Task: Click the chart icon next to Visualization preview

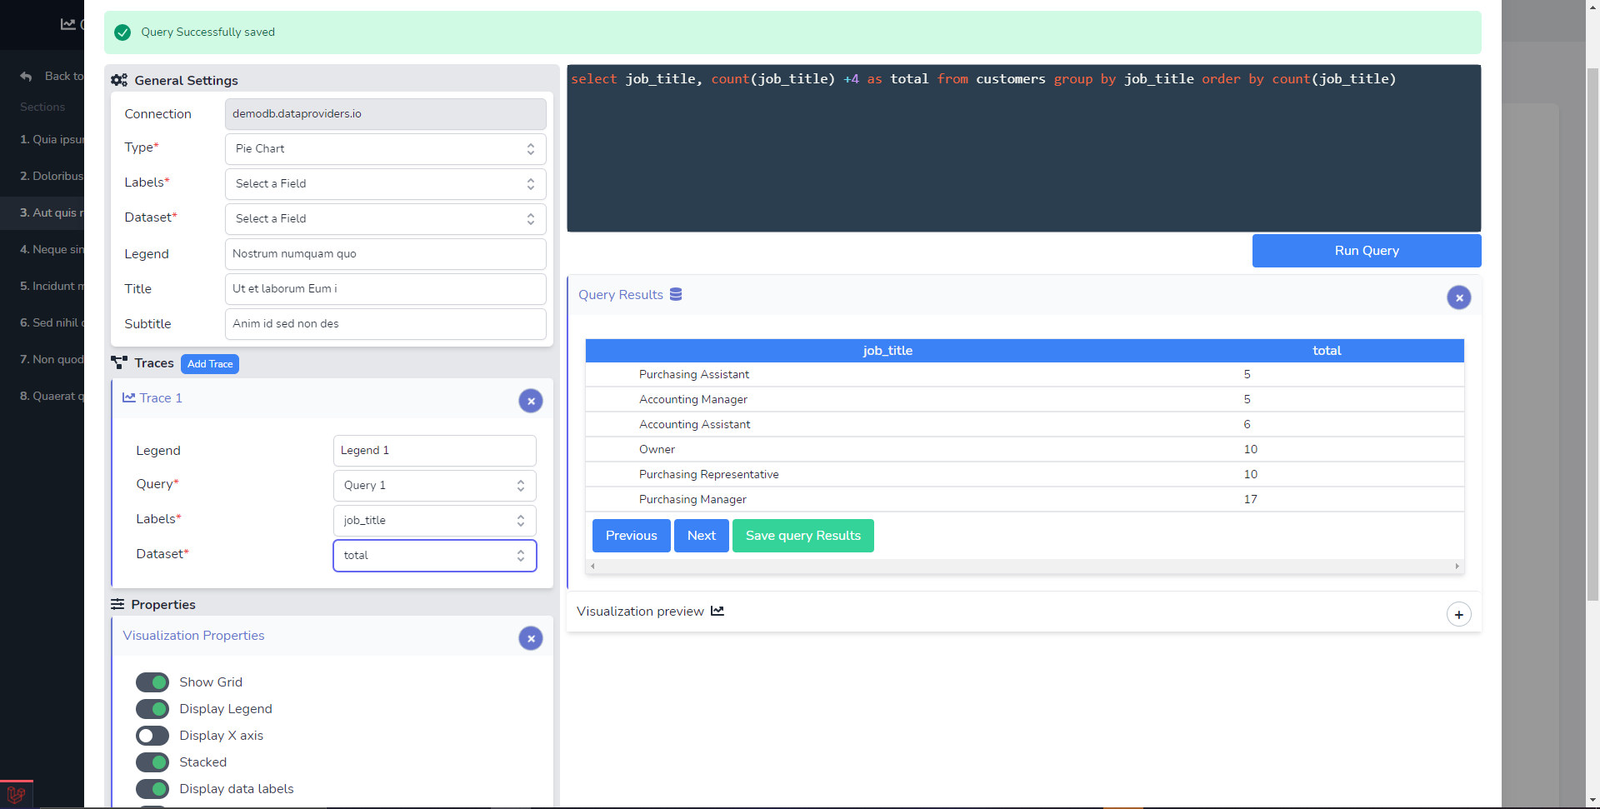Action: coord(717,611)
